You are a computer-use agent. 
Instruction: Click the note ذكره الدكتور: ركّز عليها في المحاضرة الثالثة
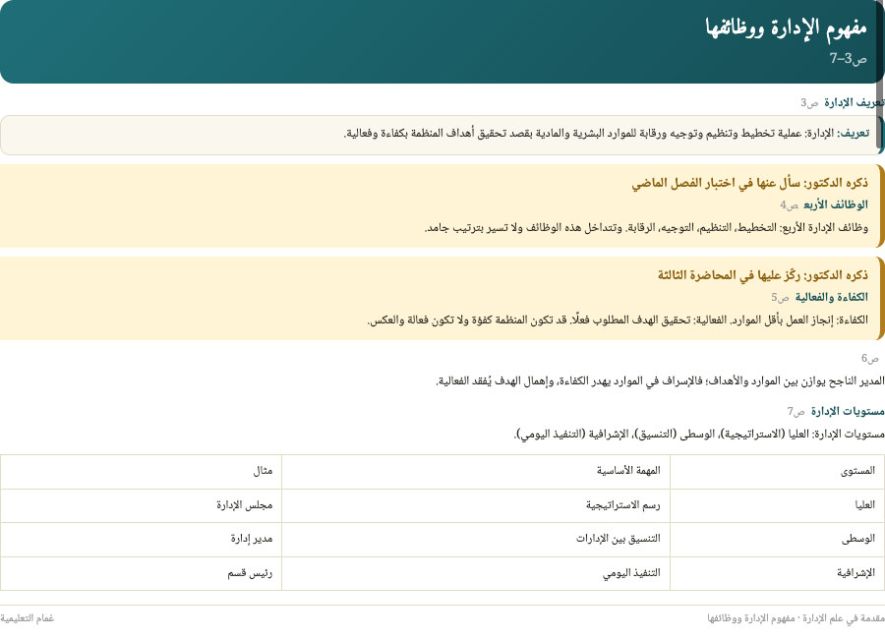coord(762,275)
